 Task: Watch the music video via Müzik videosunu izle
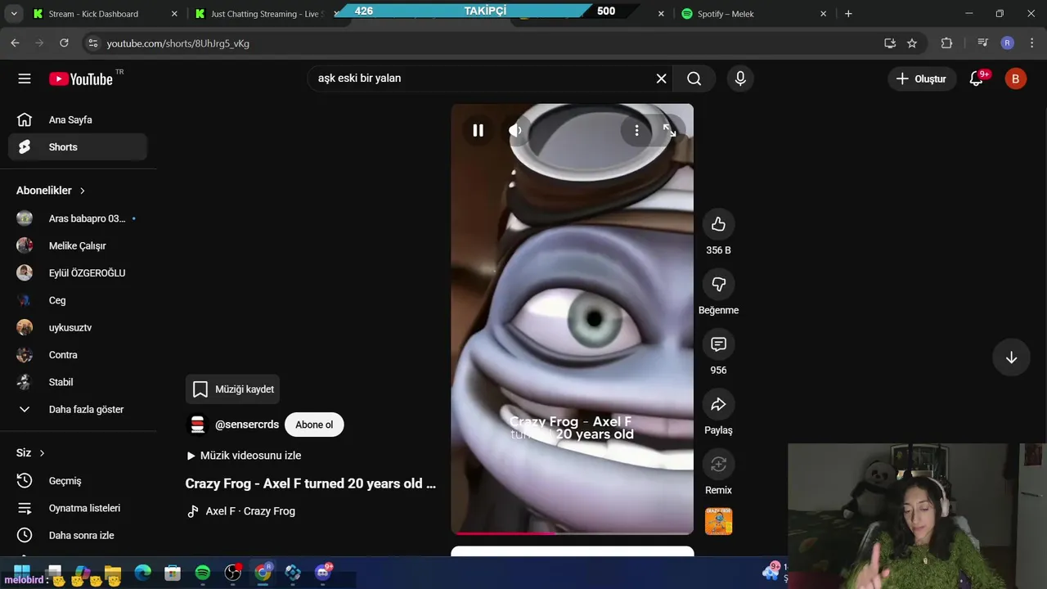coord(245,456)
